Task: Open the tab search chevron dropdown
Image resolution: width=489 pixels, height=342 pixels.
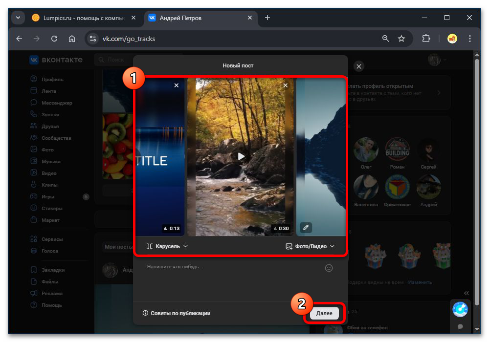Action: point(18,18)
